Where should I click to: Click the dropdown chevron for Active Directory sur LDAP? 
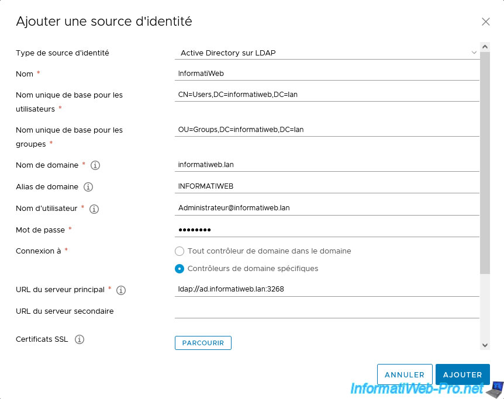point(474,53)
